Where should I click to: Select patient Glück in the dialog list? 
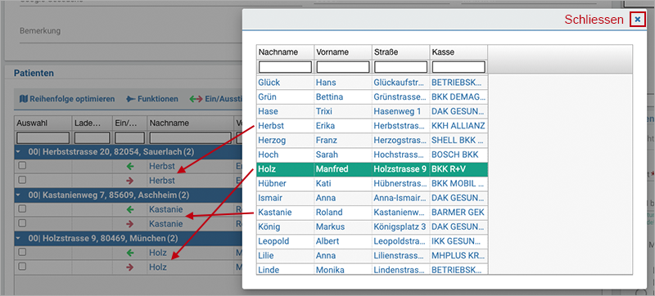(372, 82)
